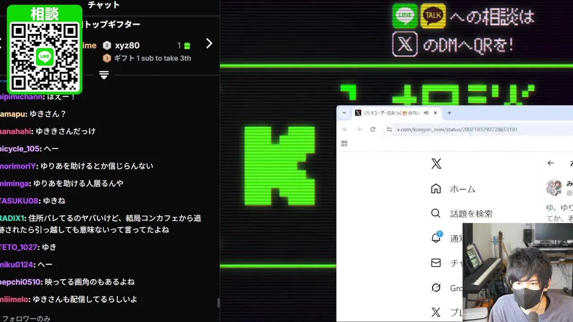Click the message ゆりあを助ける人居るんや
The width and height of the screenshot is (573, 322).
point(78,183)
